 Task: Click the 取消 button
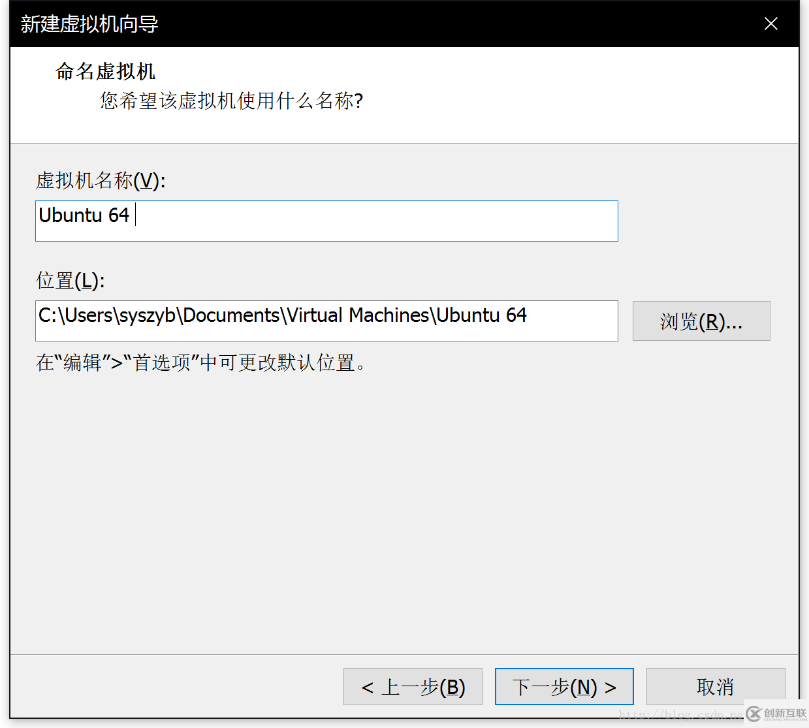715,686
